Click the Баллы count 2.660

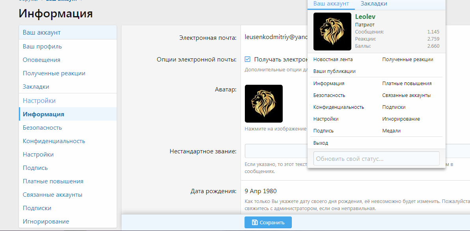[x=433, y=46]
